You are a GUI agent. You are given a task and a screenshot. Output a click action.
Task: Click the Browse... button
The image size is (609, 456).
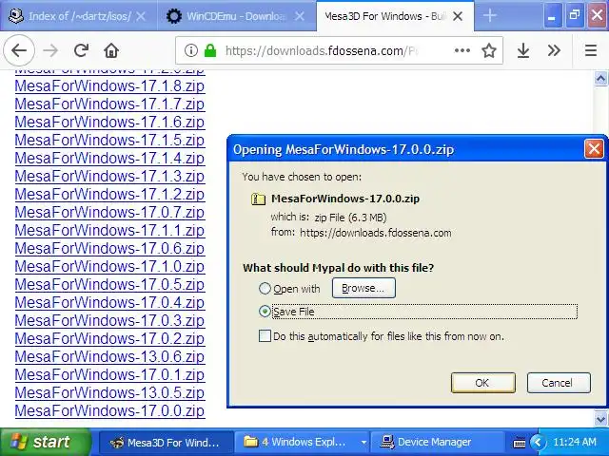(x=363, y=288)
